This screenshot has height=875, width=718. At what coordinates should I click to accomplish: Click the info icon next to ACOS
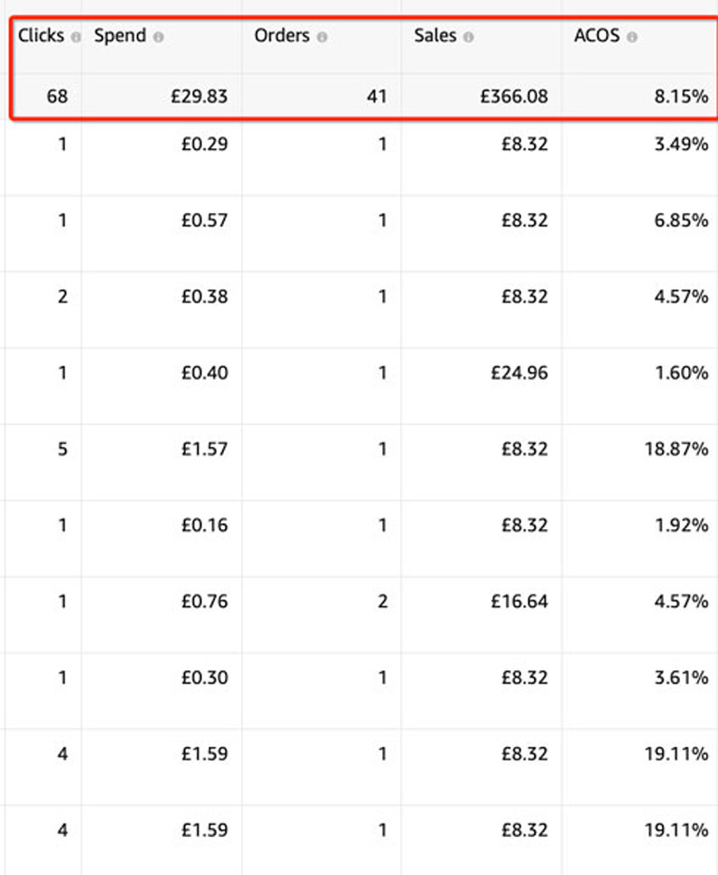point(631,38)
